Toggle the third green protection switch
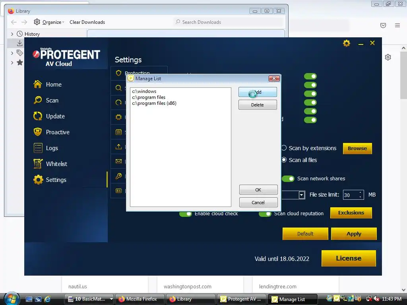 click(x=310, y=94)
